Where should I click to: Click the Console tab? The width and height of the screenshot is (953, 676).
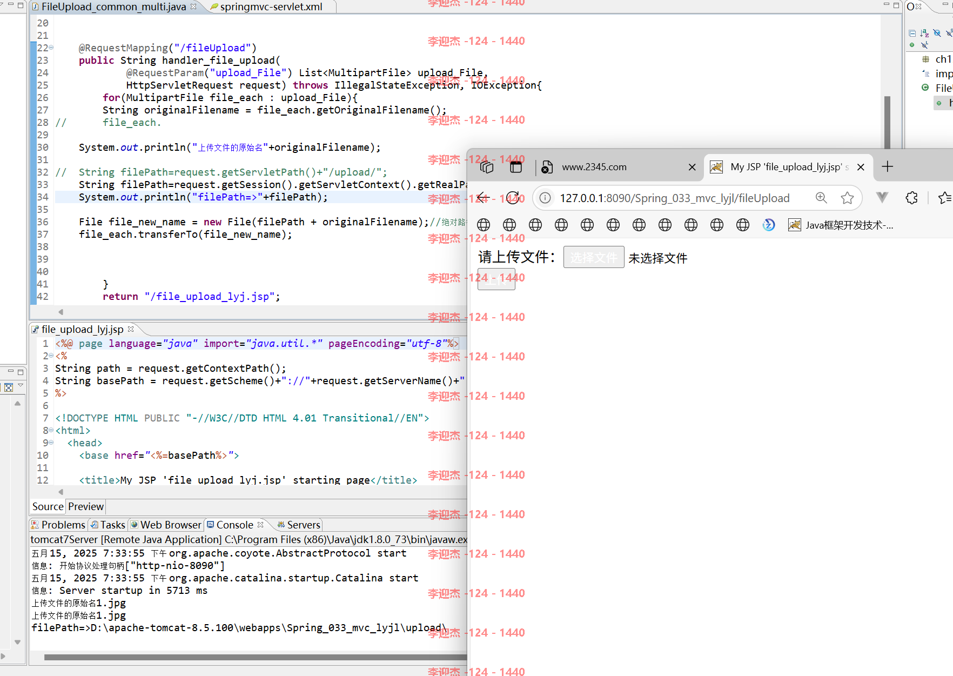pos(234,525)
